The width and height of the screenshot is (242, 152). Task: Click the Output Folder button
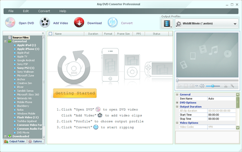(x=15, y=142)
